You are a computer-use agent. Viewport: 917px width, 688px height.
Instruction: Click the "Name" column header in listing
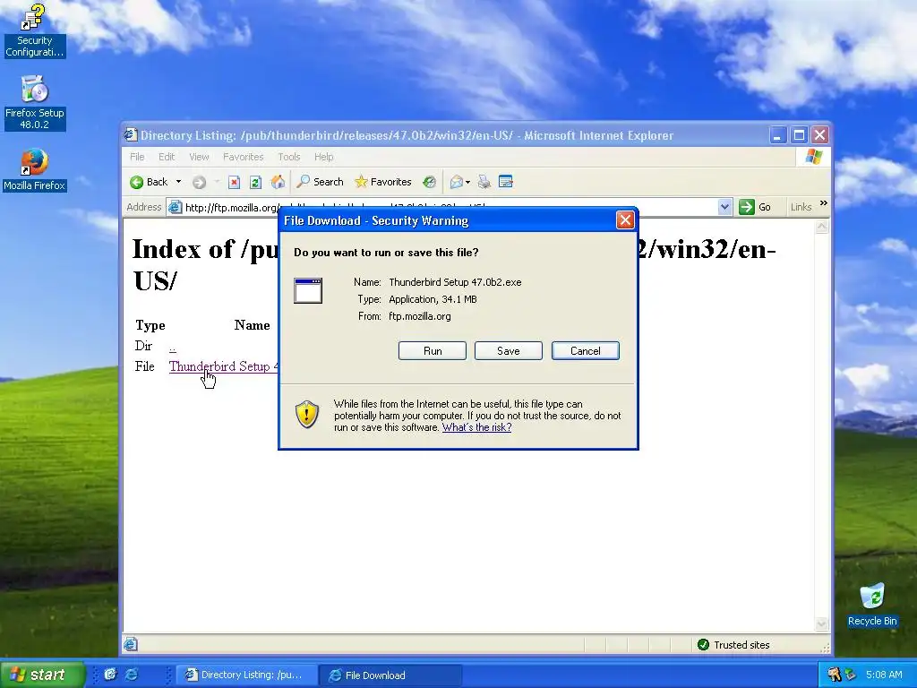click(252, 325)
